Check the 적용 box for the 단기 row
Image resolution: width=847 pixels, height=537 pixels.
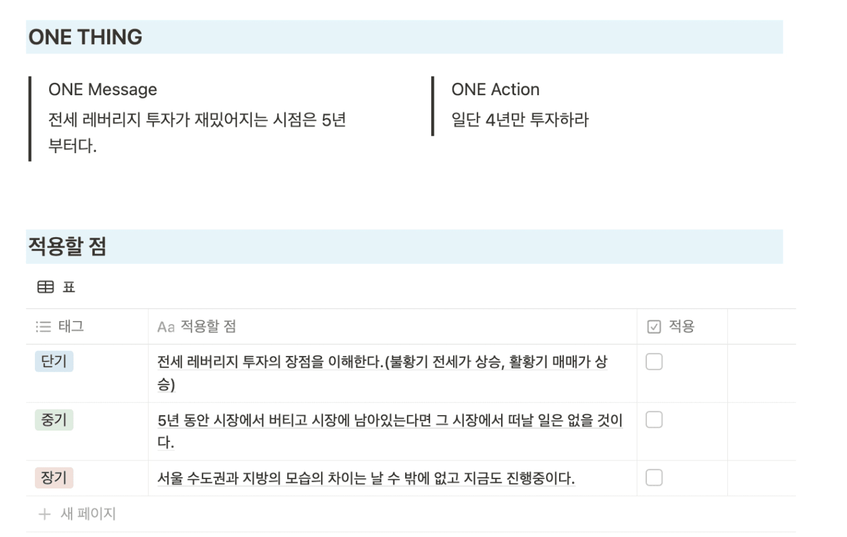(654, 362)
